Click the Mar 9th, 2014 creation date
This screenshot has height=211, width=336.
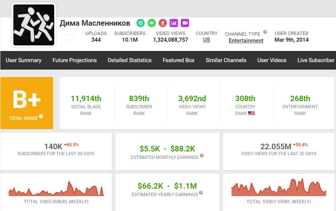[292, 40]
